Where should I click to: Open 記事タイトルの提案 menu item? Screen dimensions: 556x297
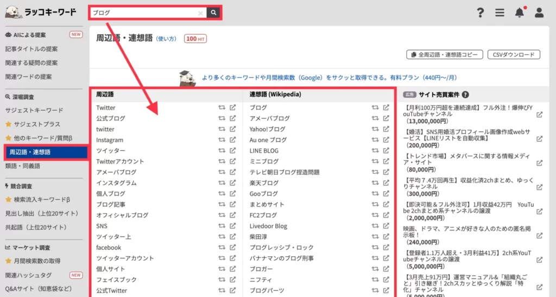click(31, 49)
